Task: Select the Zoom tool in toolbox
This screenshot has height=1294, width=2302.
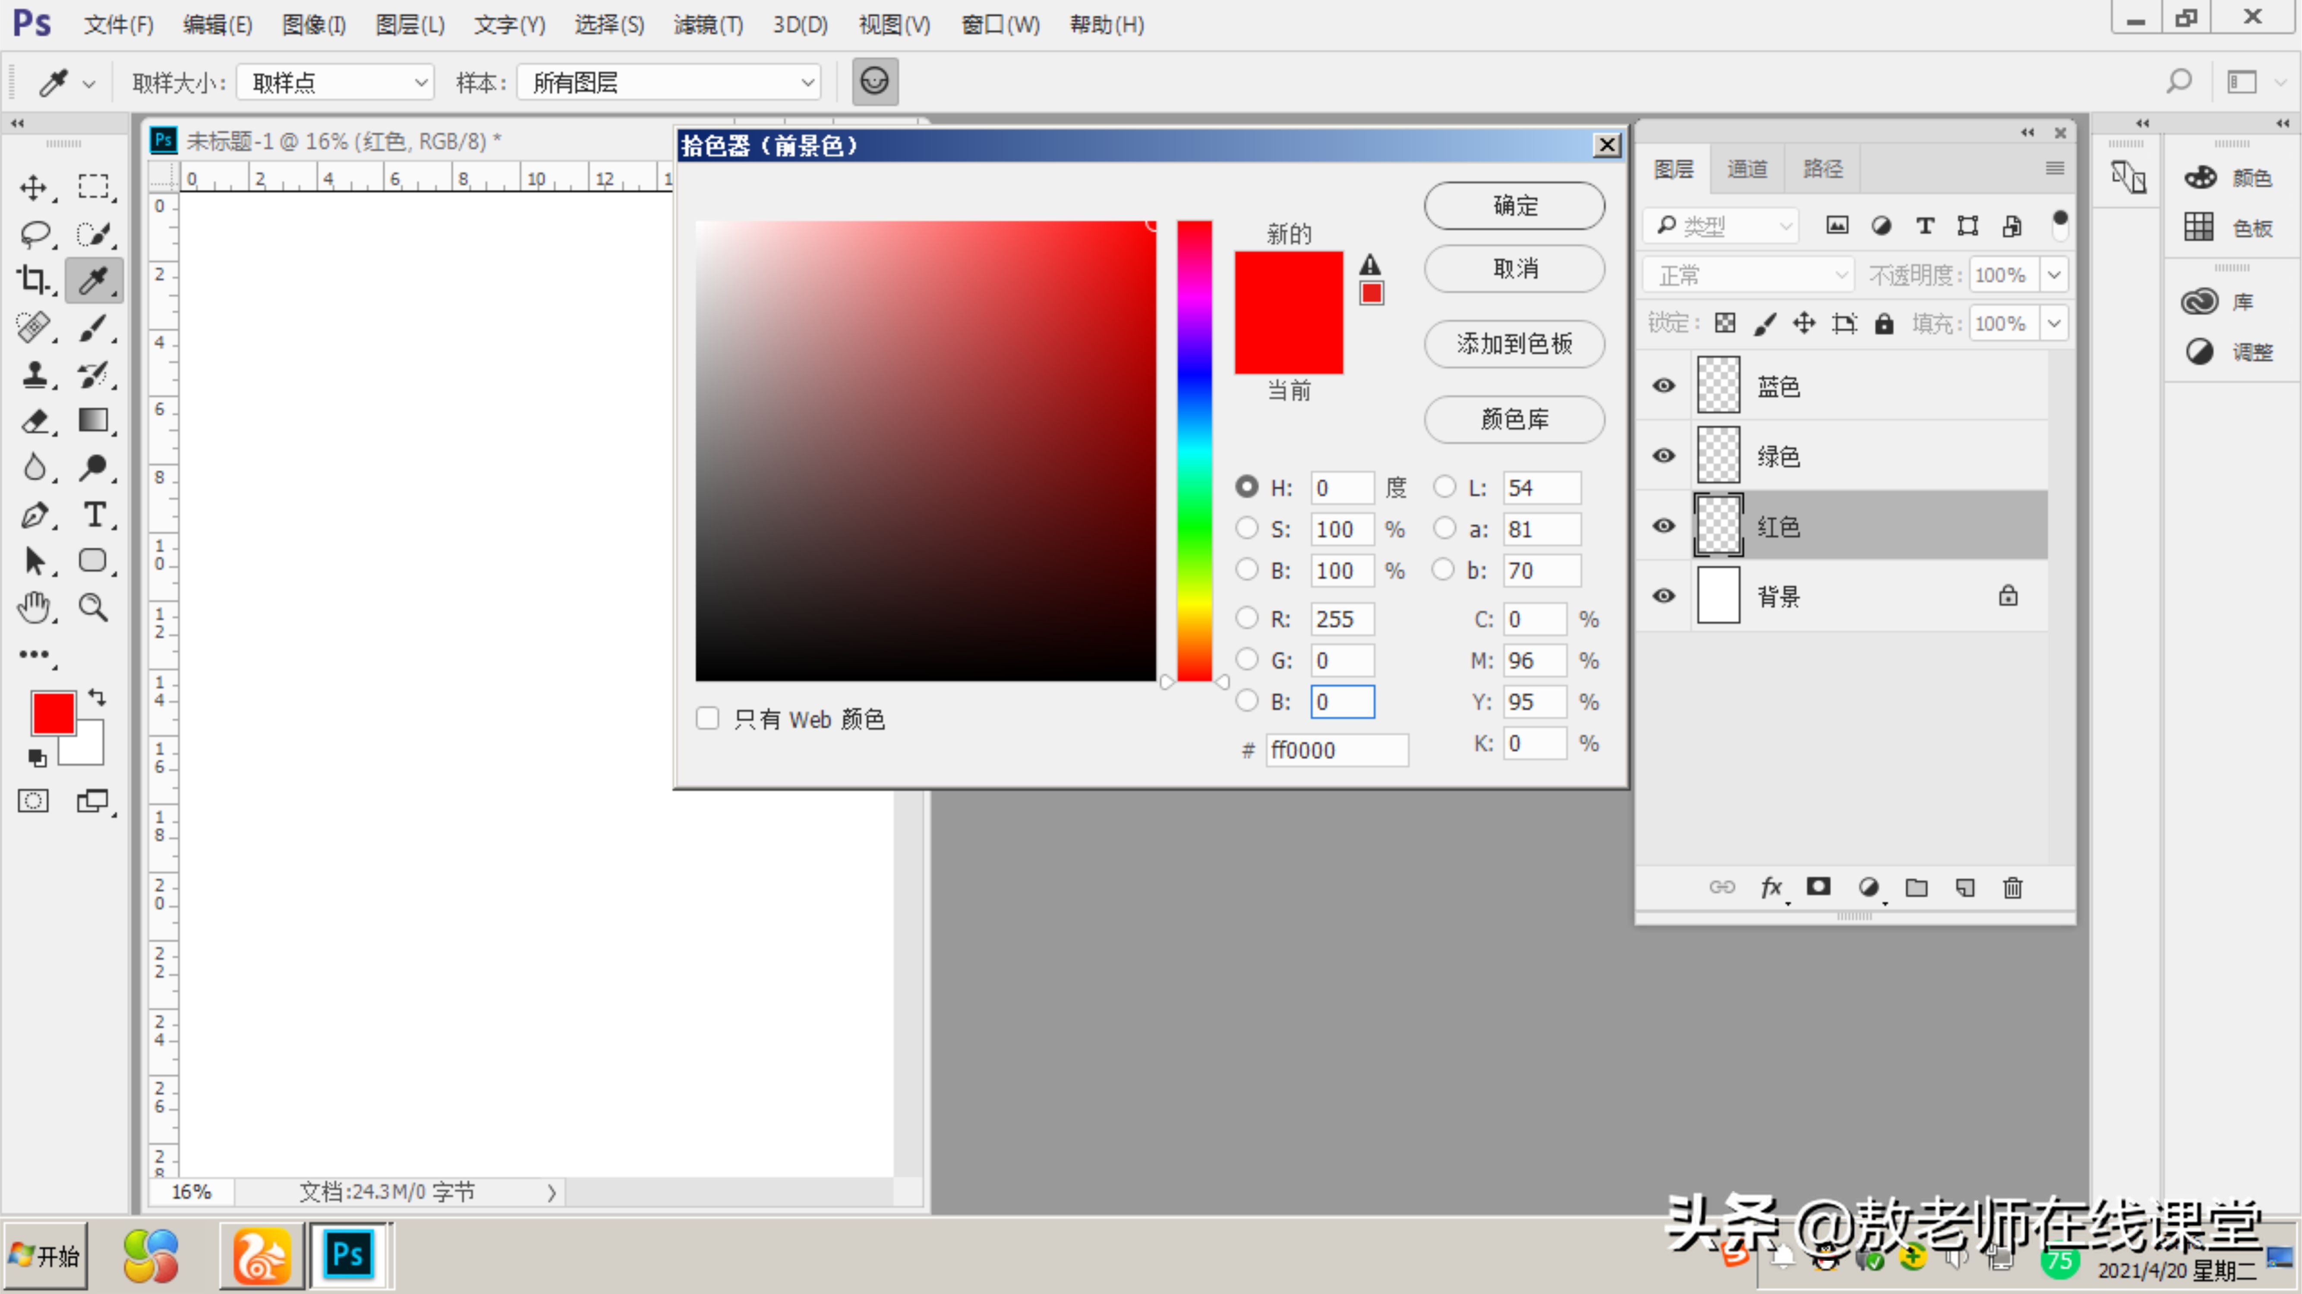Action: (94, 607)
